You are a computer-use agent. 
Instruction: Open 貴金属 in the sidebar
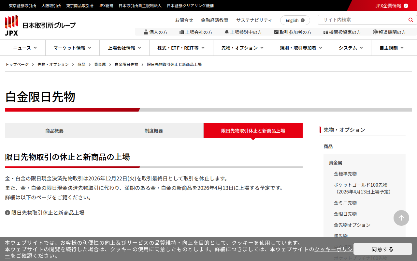(x=336, y=162)
